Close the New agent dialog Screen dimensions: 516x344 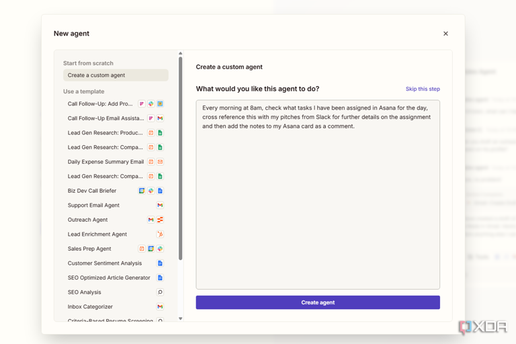tap(445, 34)
